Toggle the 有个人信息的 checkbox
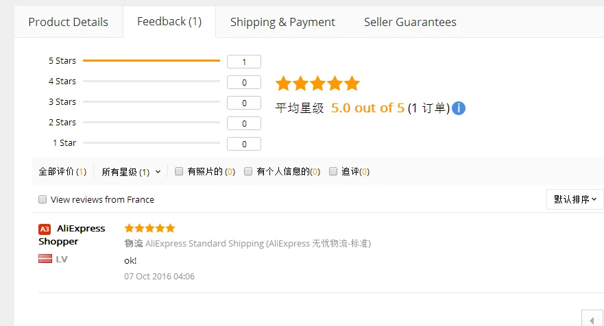This screenshot has width=604, height=326. point(248,171)
